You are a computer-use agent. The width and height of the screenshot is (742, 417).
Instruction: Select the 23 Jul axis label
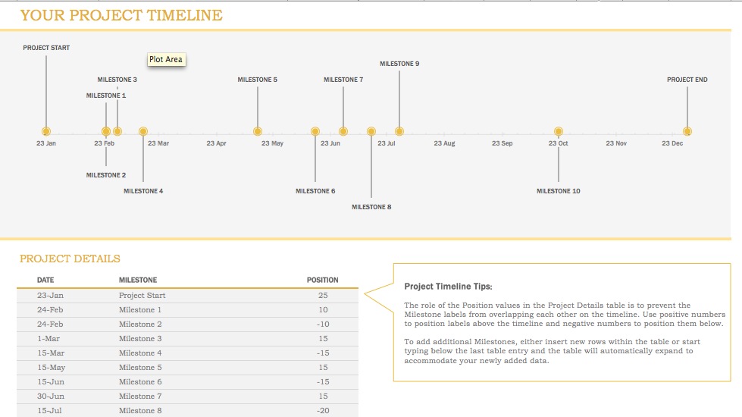(386, 143)
